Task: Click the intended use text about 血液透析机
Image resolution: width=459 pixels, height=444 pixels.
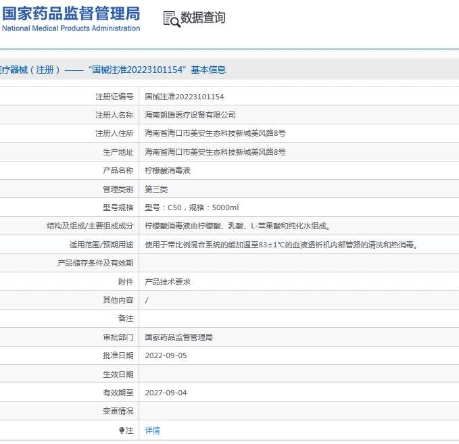Action: coord(281,245)
